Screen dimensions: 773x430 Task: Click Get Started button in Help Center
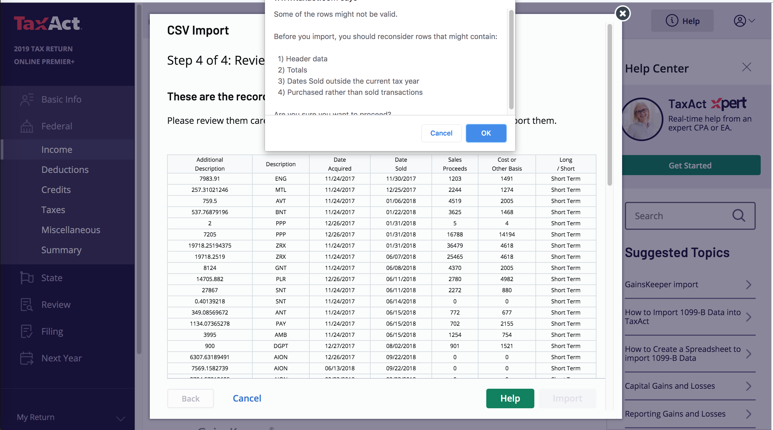(x=690, y=165)
